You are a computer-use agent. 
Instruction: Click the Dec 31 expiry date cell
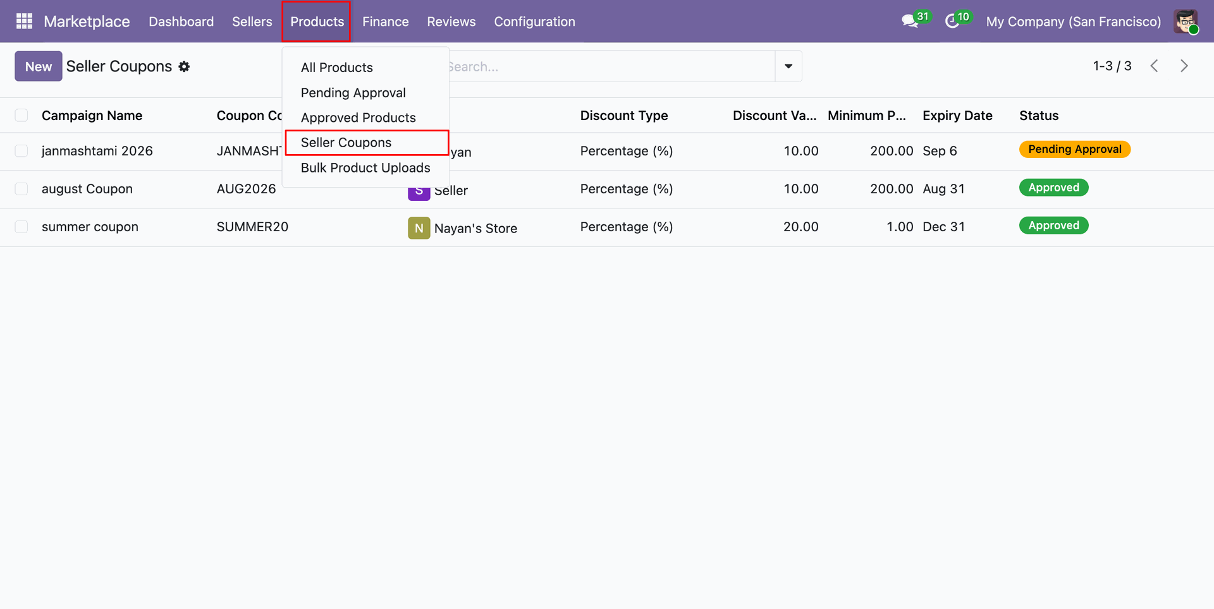click(943, 227)
